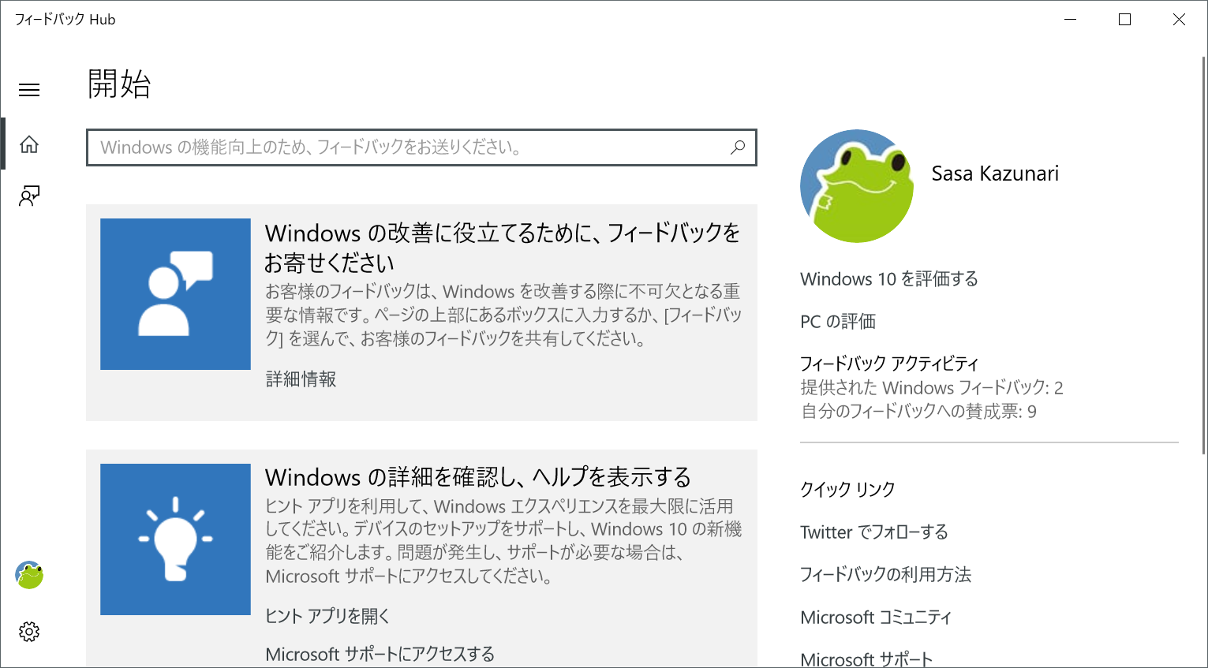Open PC の評価 link
This screenshot has width=1208, height=668.
coord(838,322)
